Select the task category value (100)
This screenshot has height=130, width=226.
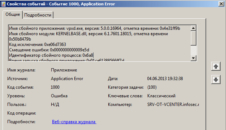click(152, 87)
